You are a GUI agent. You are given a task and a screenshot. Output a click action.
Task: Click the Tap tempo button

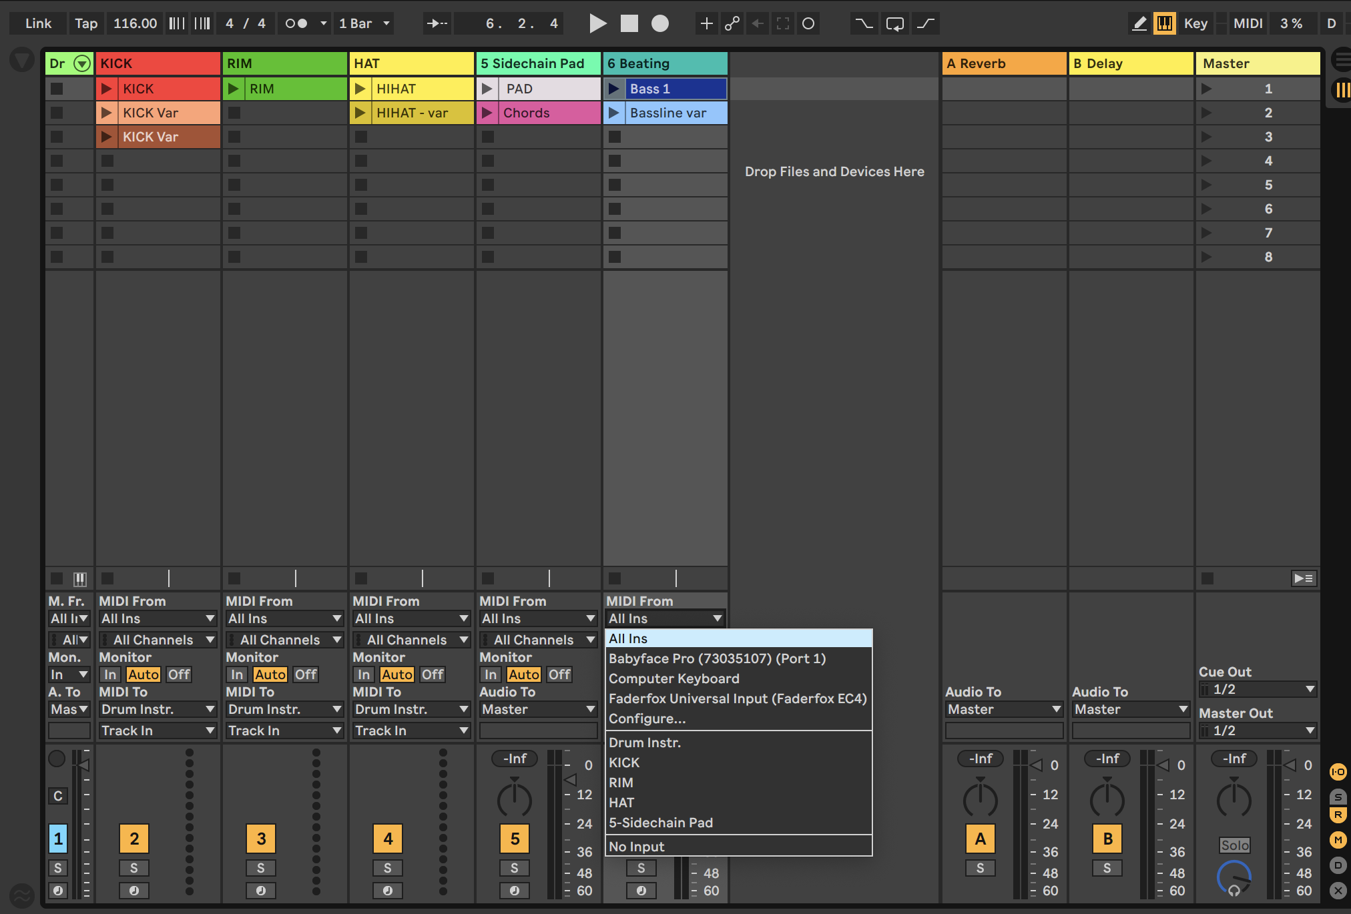pos(86,24)
